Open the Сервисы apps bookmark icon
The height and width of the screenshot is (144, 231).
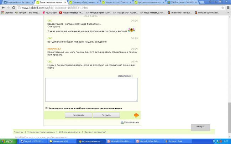pyautogui.click(x=2, y=12)
